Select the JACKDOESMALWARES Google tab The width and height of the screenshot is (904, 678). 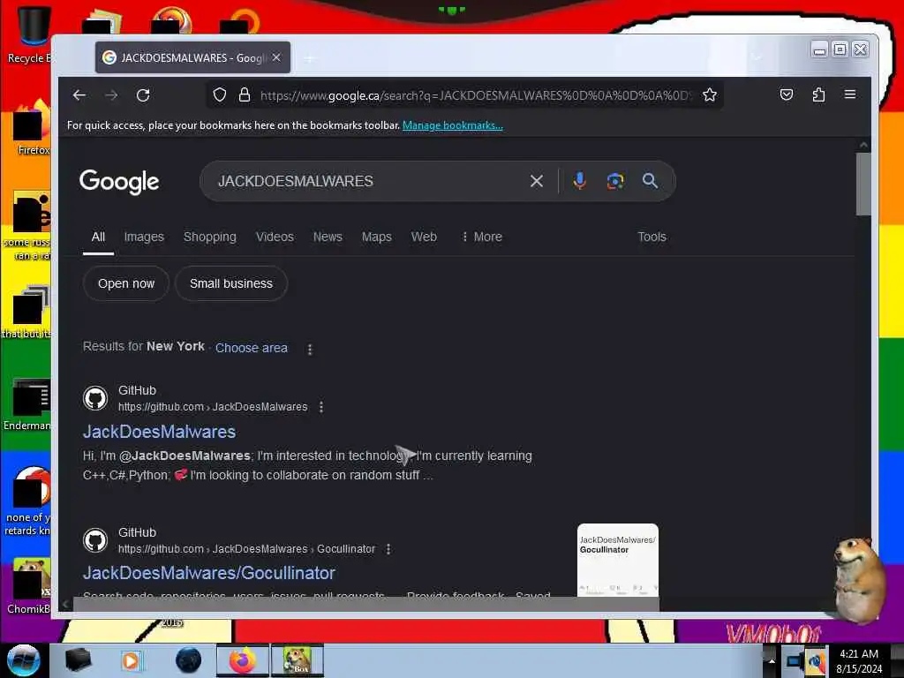pos(192,57)
